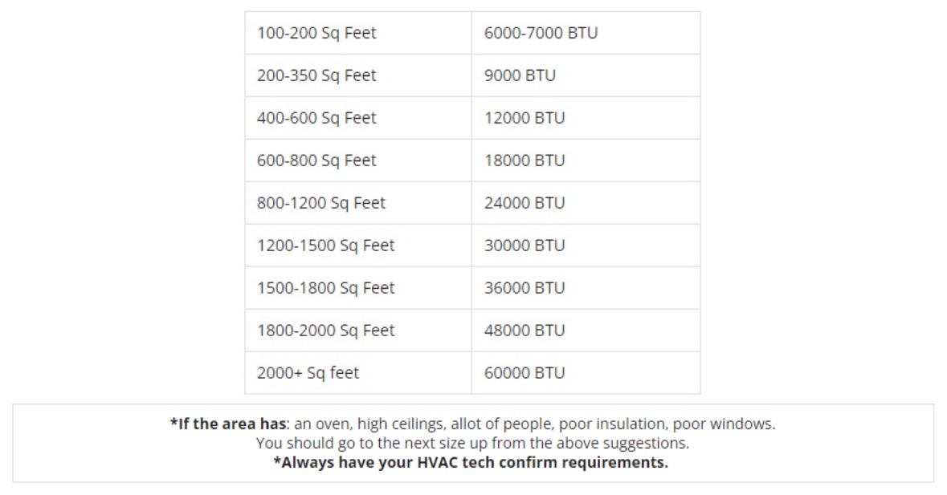Screen dimensions: 947x495
Task: Select the 9000 BTU cell
Action: tap(520, 75)
